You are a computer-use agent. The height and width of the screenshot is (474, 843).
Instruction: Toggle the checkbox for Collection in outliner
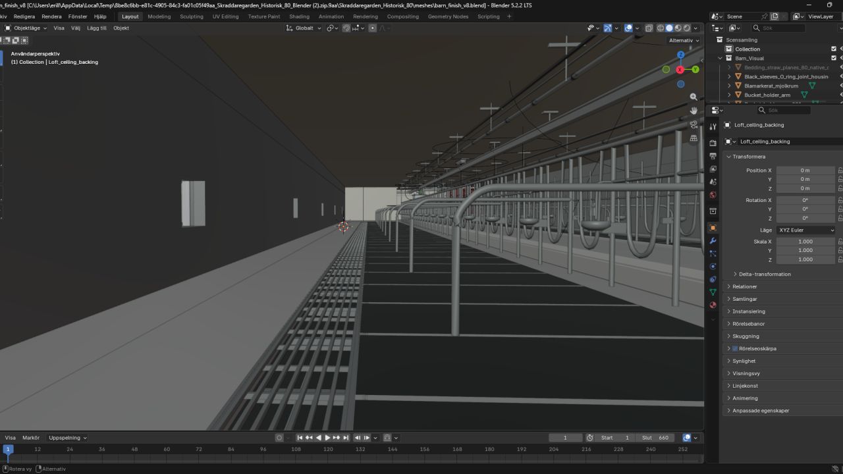click(834, 49)
